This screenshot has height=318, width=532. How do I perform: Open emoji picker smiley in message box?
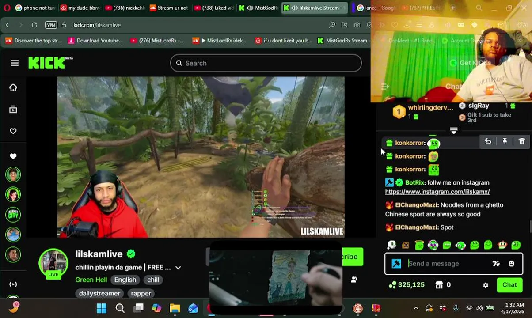(x=511, y=264)
